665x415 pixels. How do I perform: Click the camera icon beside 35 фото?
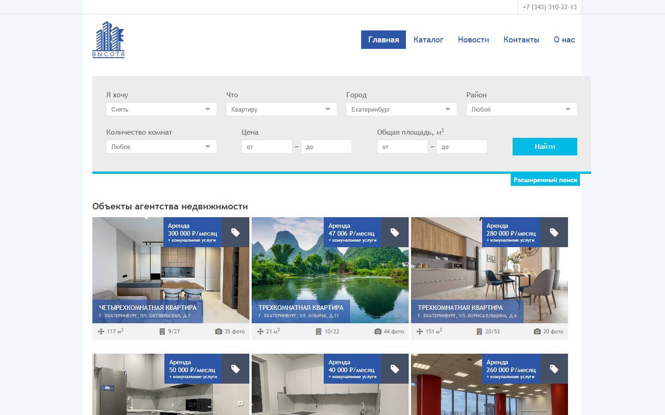pos(219,332)
